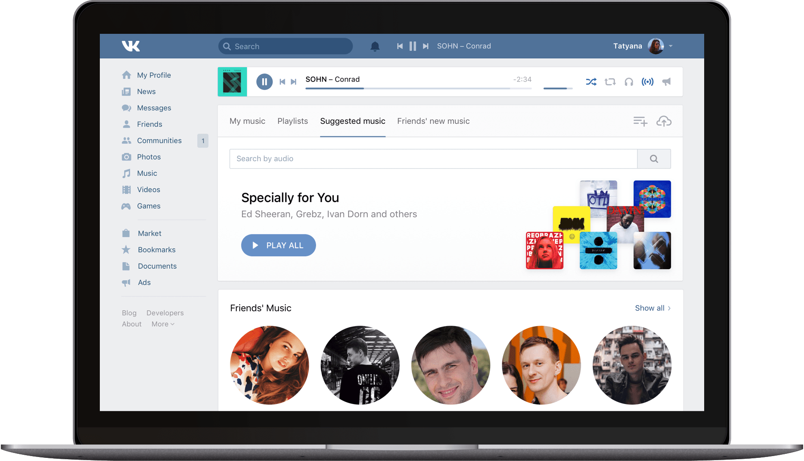Toggle shuffle playback
804x461 pixels.
click(x=591, y=82)
